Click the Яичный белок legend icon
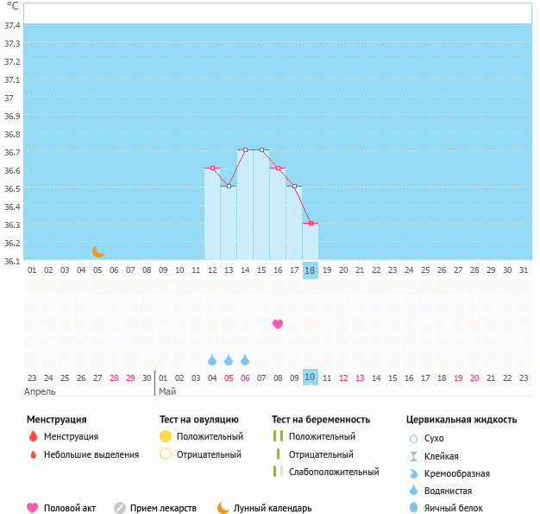Screen dimensions: 540x514 (413, 508)
